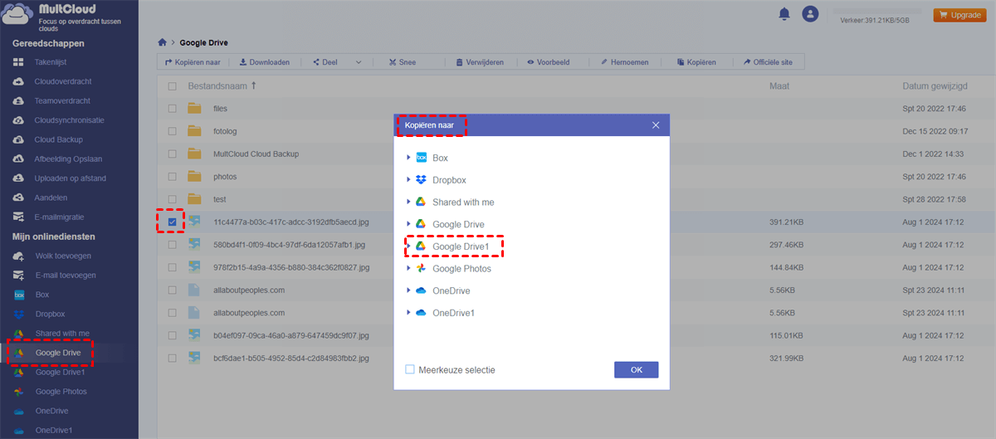
Task: Open Google Drive1 in sidebar
Action: click(60, 372)
